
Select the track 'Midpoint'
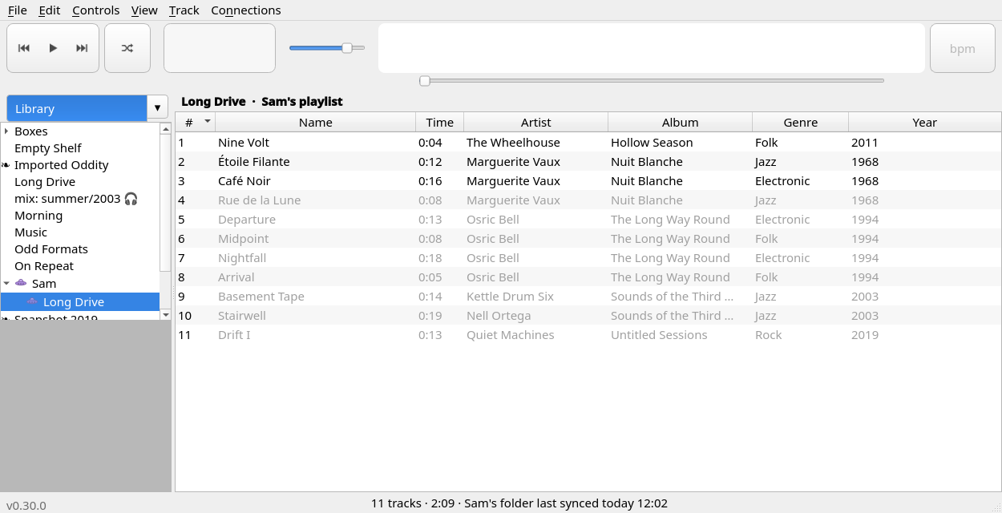pyautogui.click(x=588, y=239)
